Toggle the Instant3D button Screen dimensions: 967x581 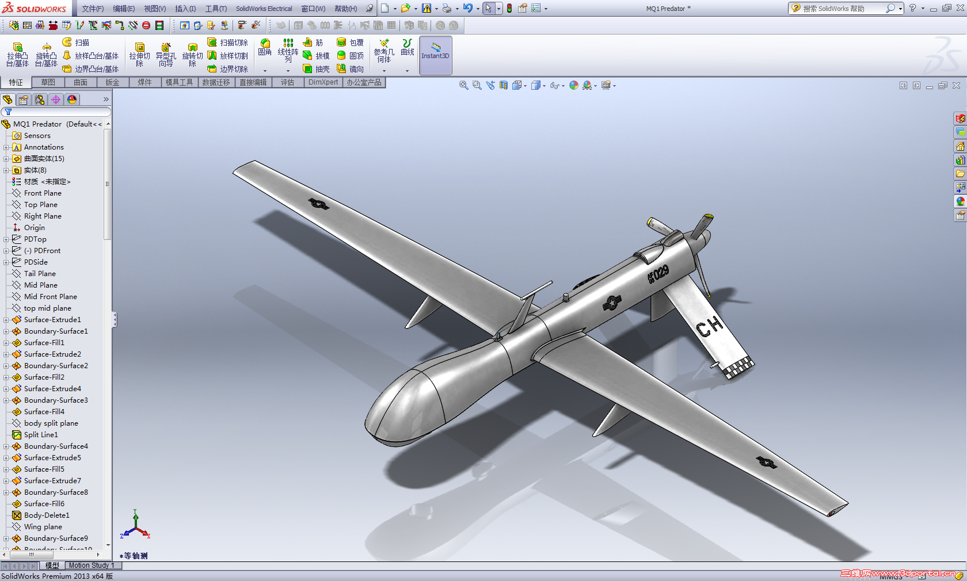click(x=435, y=55)
